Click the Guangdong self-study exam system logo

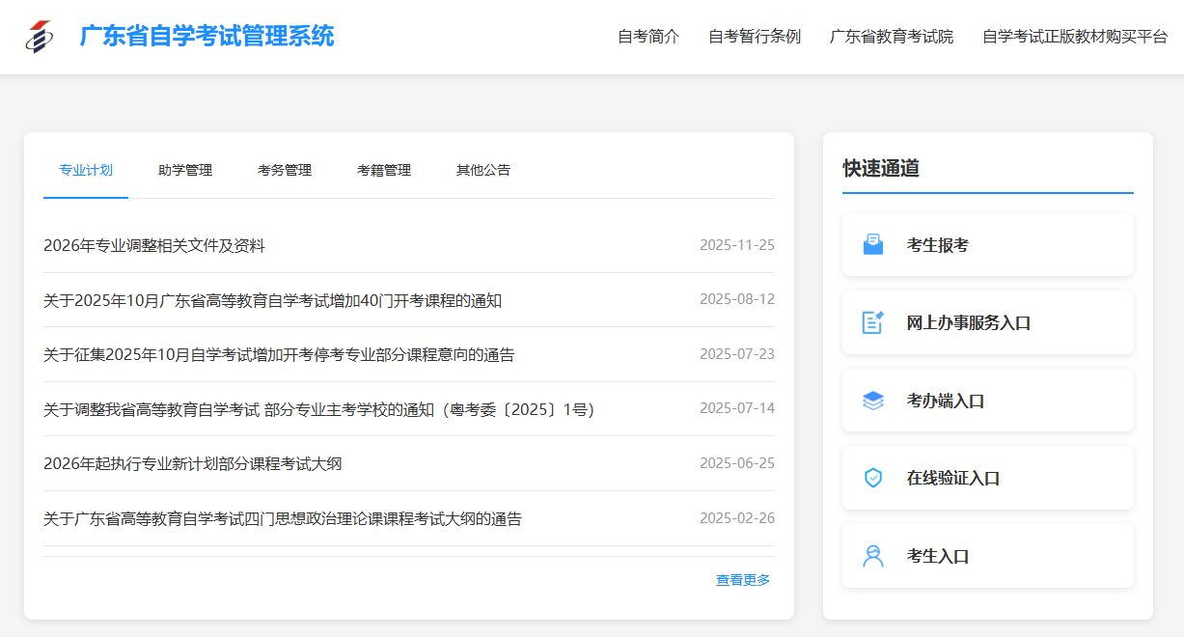point(40,37)
